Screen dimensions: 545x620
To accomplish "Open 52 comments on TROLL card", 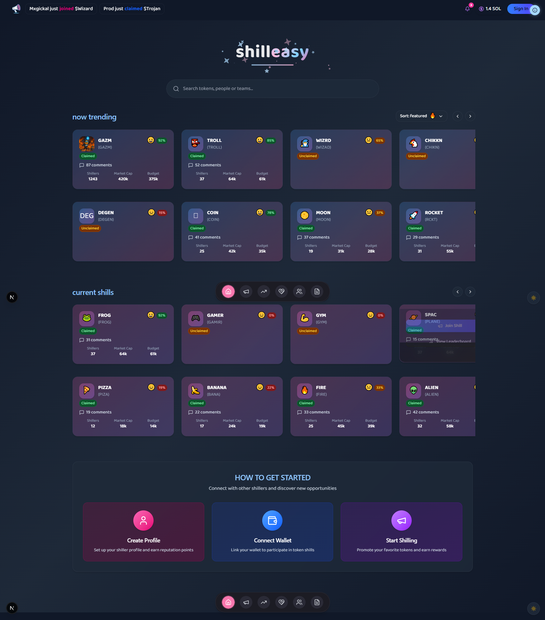I will click(205, 165).
